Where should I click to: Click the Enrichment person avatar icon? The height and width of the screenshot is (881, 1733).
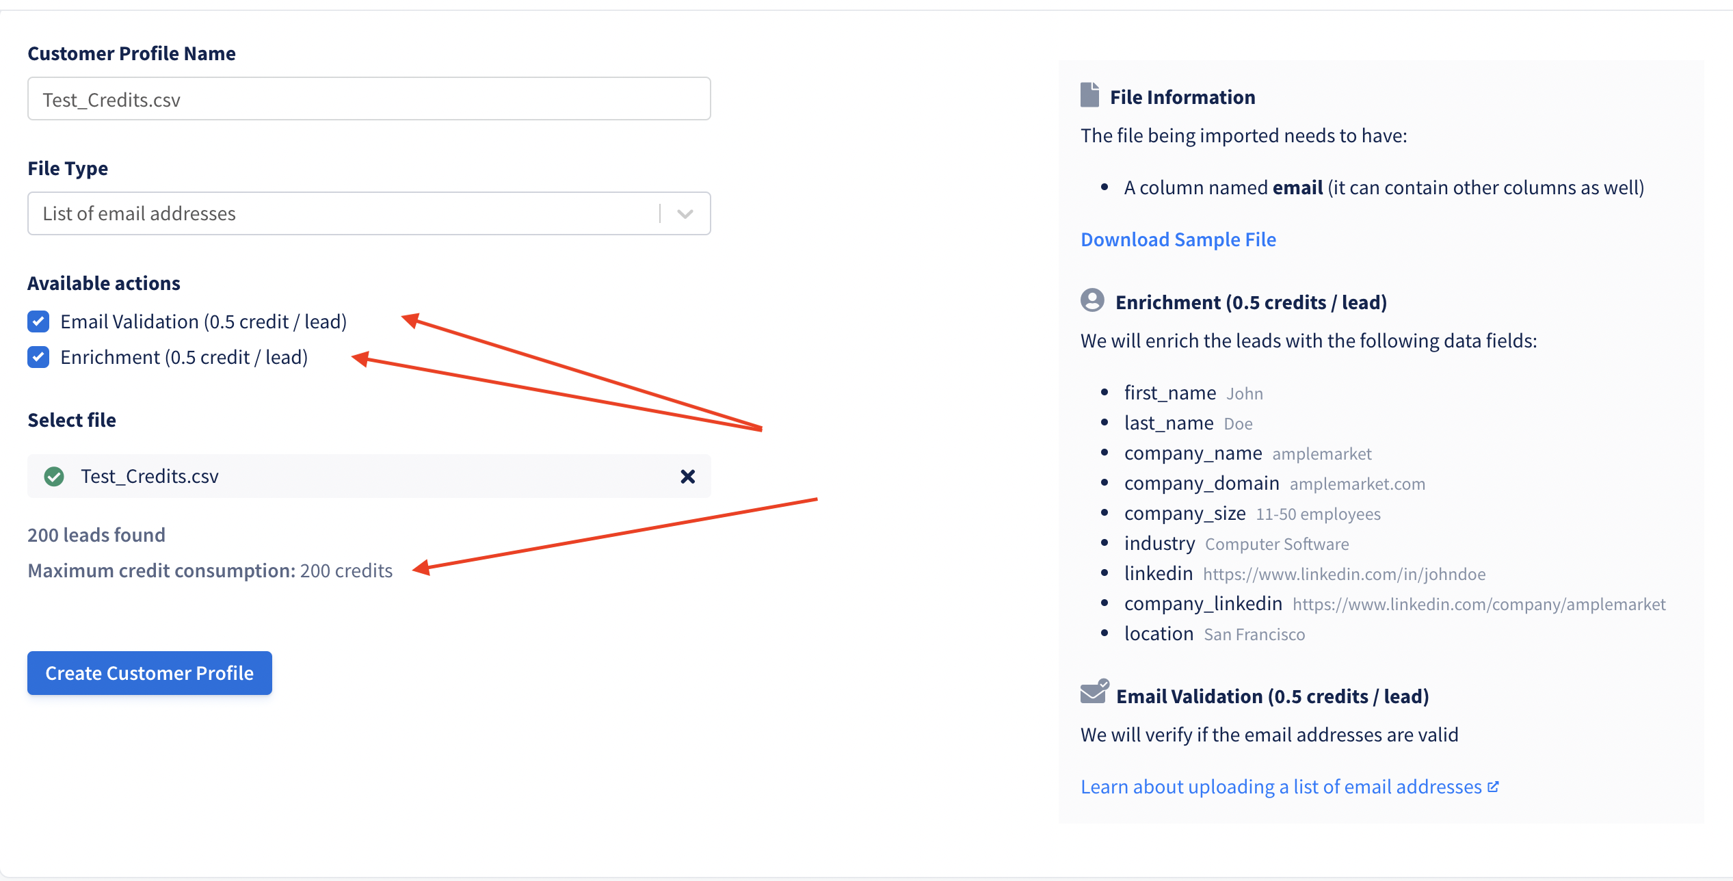pyautogui.click(x=1092, y=300)
